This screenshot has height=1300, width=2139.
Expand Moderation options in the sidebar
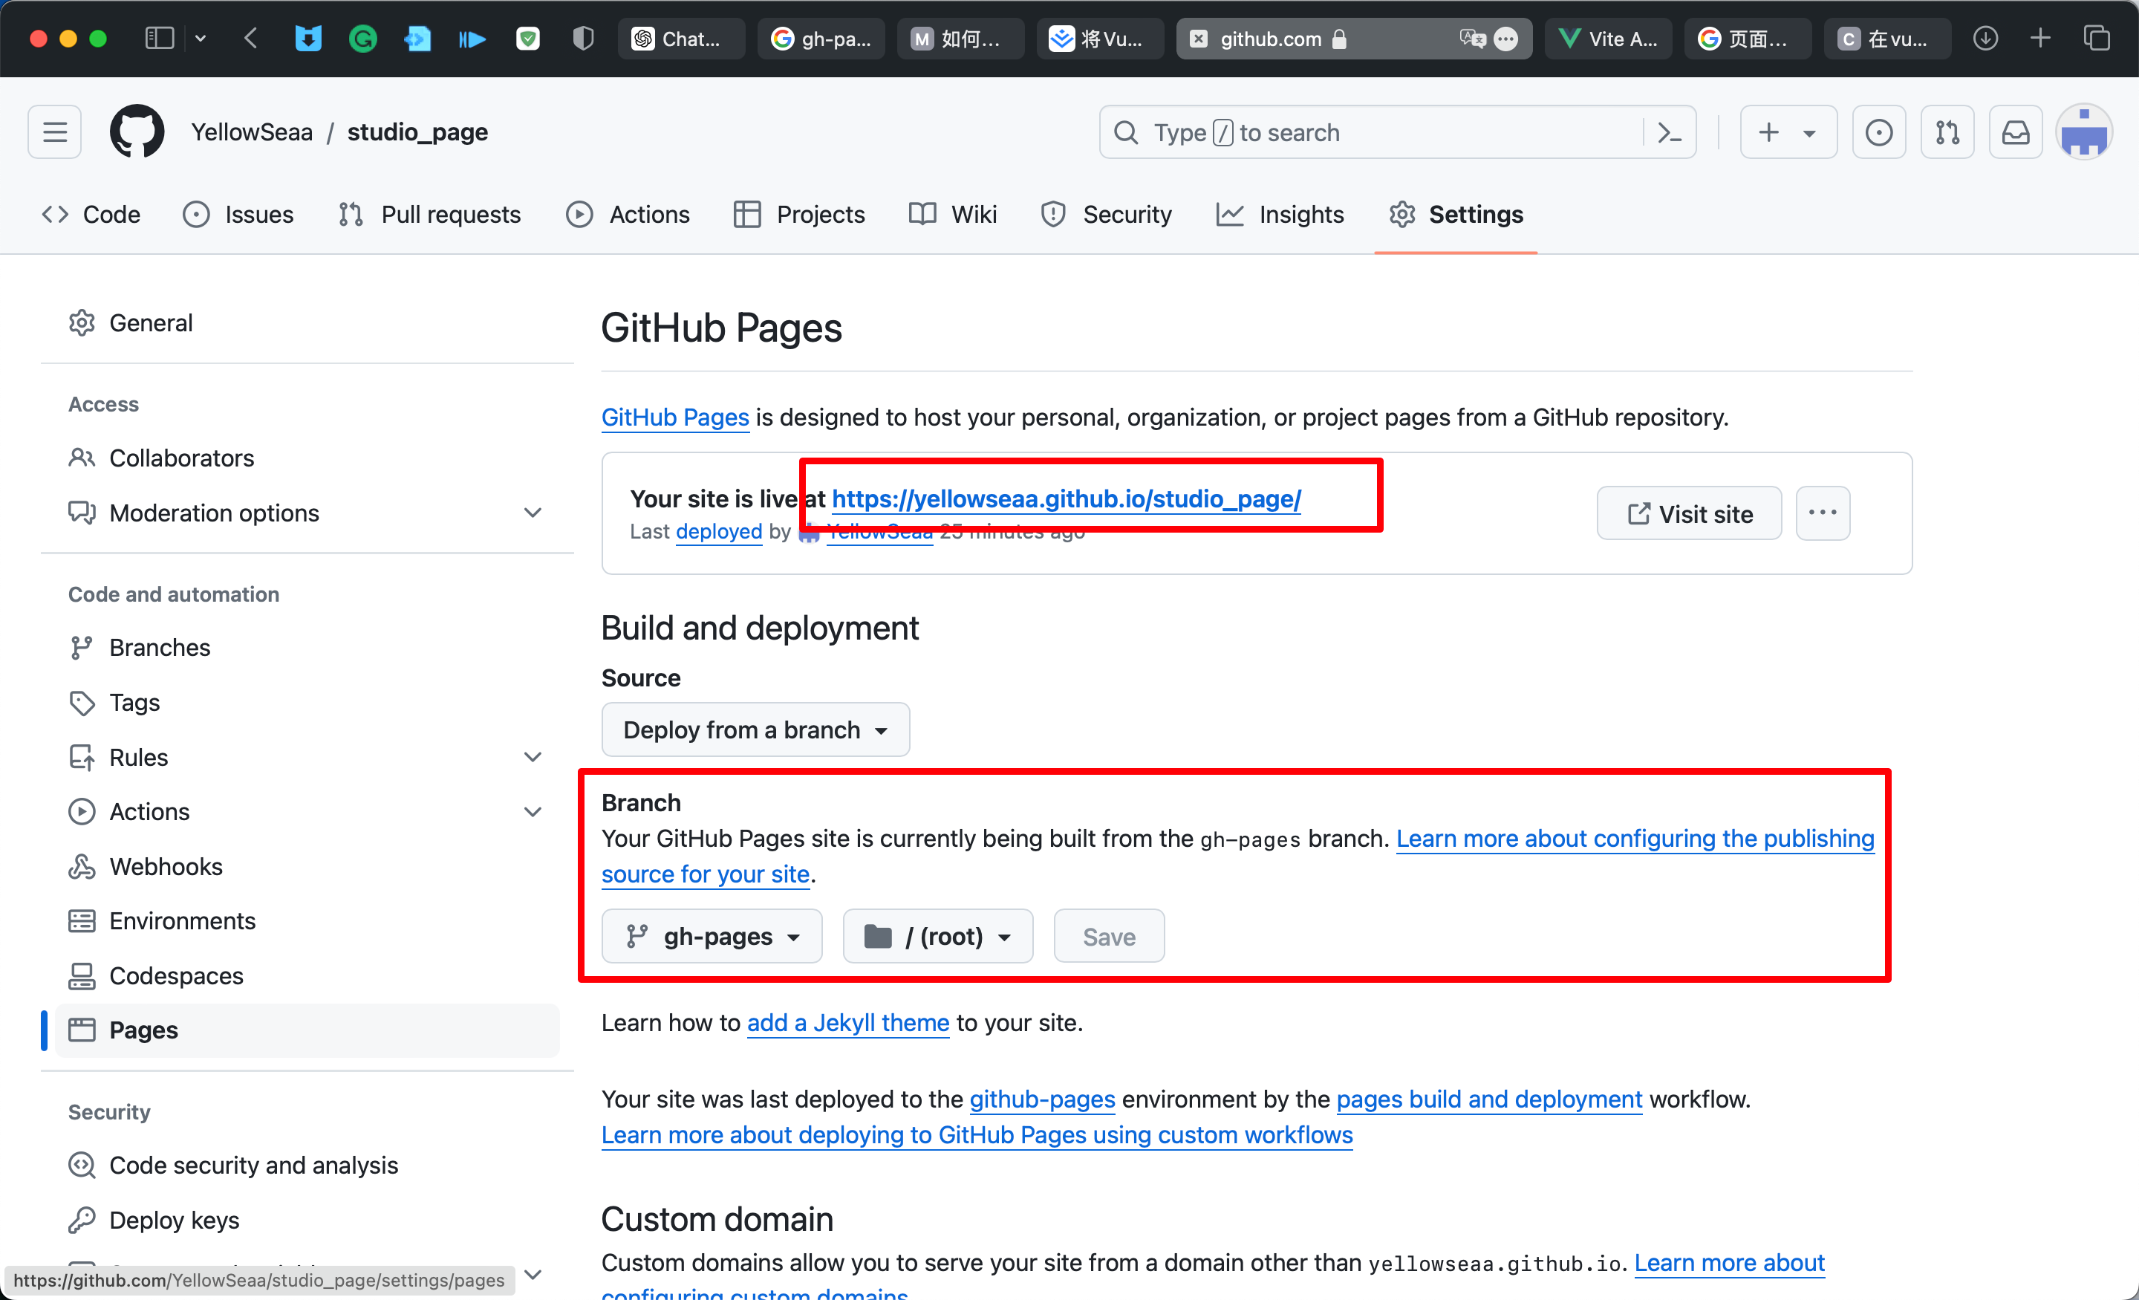click(532, 513)
